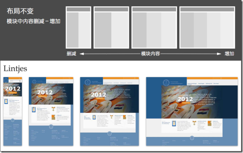Click the blue-framed medal icon in the mobile screenshot
243x153 pixels.
pyautogui.click(x=6, y=101)
